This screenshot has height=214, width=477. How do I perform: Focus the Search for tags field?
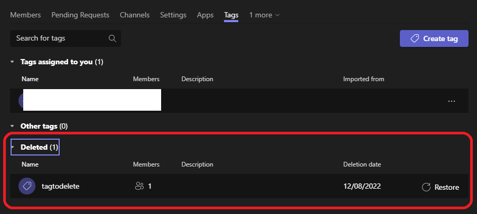tap(58, 38)
